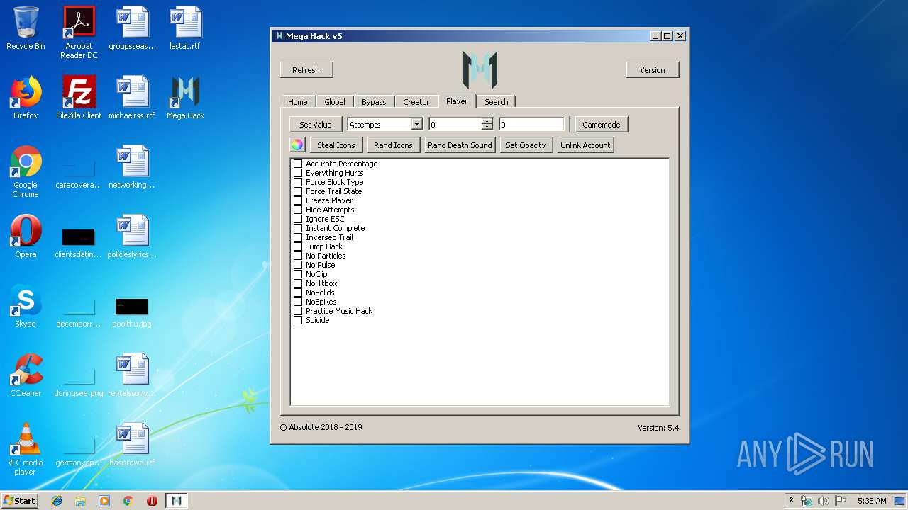Enable Practice Music Hack checkbox

pyautogui.click(x=298, y=311)
